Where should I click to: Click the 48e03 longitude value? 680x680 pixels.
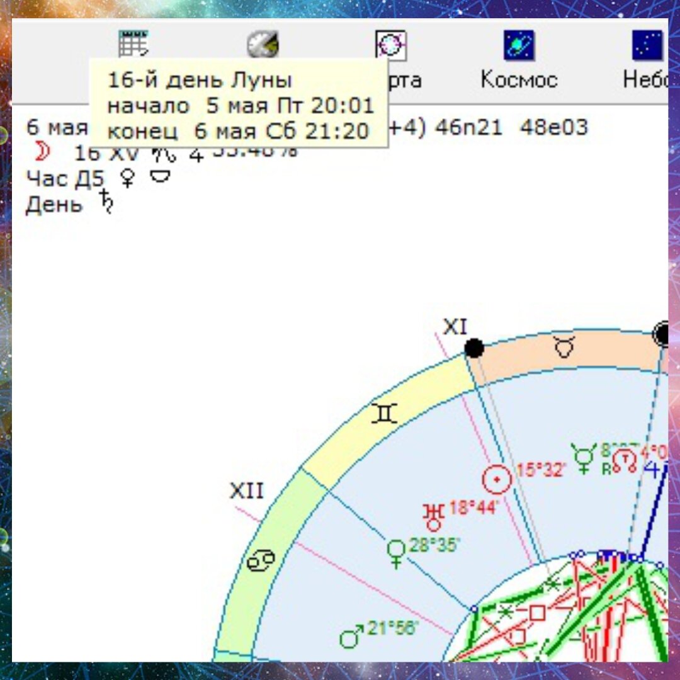554,127
